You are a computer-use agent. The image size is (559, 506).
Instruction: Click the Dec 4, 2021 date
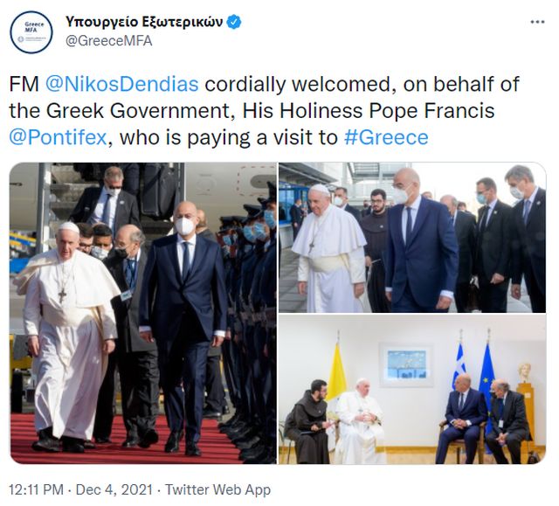[x=114, y=489]
